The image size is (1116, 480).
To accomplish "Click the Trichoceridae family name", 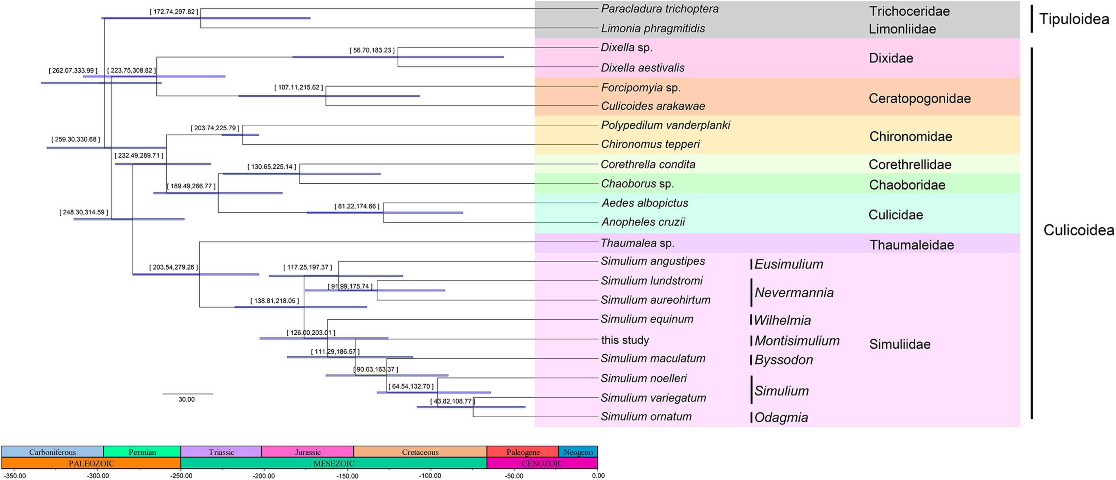I will (x=909, y=11).
